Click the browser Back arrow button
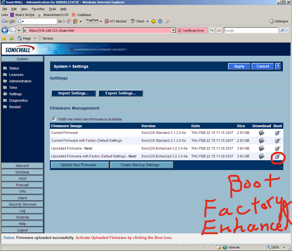 pos(5,30)
